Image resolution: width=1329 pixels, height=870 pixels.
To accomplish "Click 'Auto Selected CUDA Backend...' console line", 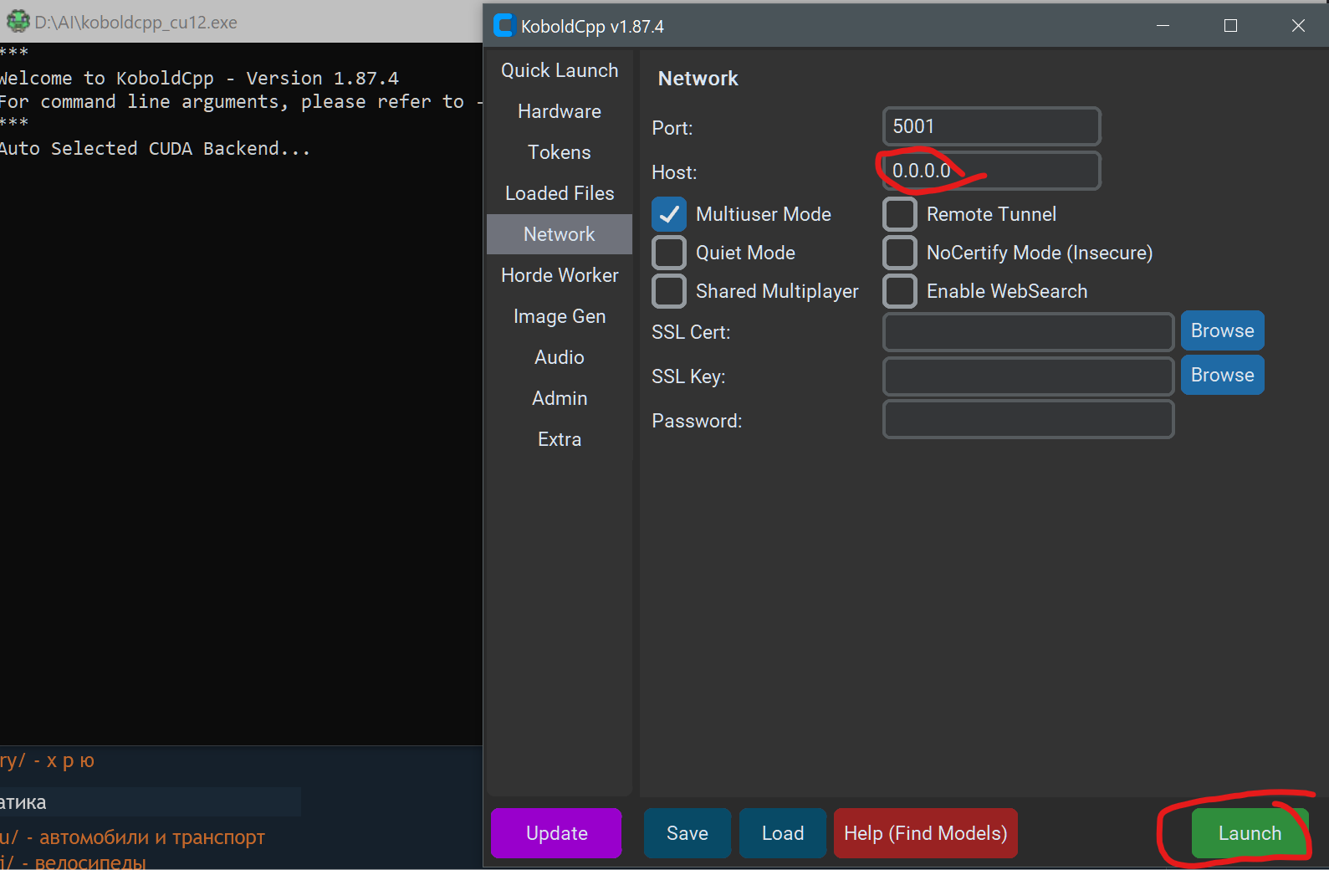I will 155,148.
